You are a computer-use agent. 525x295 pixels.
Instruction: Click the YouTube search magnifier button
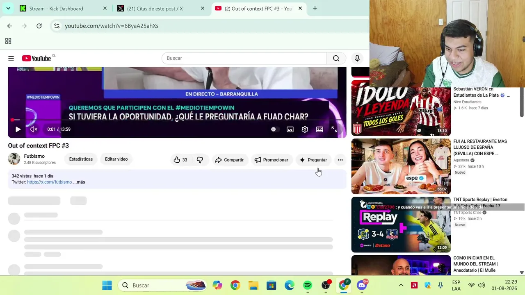click(336, 58)
